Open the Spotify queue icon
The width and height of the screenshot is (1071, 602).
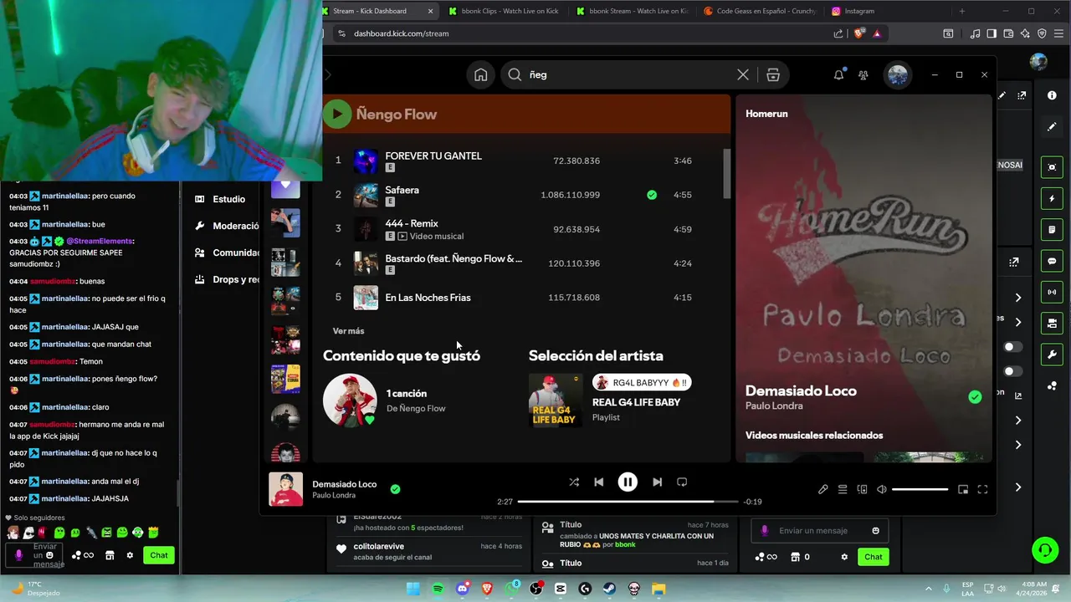coord(843,489)
